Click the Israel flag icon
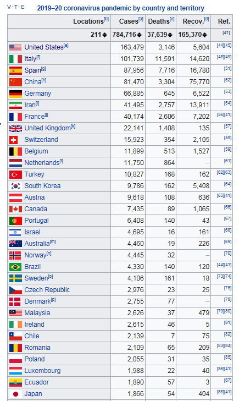 [15, 232]
